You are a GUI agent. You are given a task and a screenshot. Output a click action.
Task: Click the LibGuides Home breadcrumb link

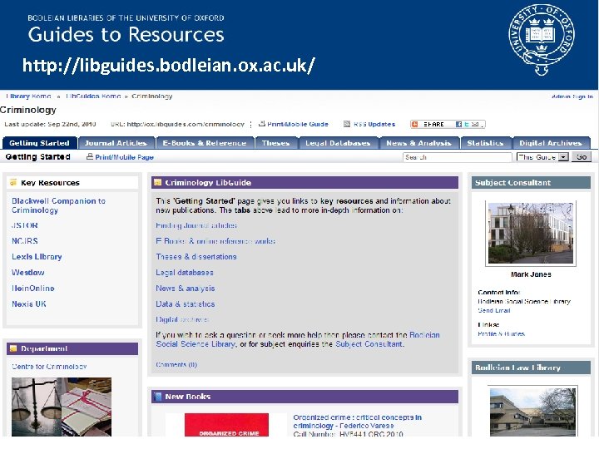[x=93, y=96]
